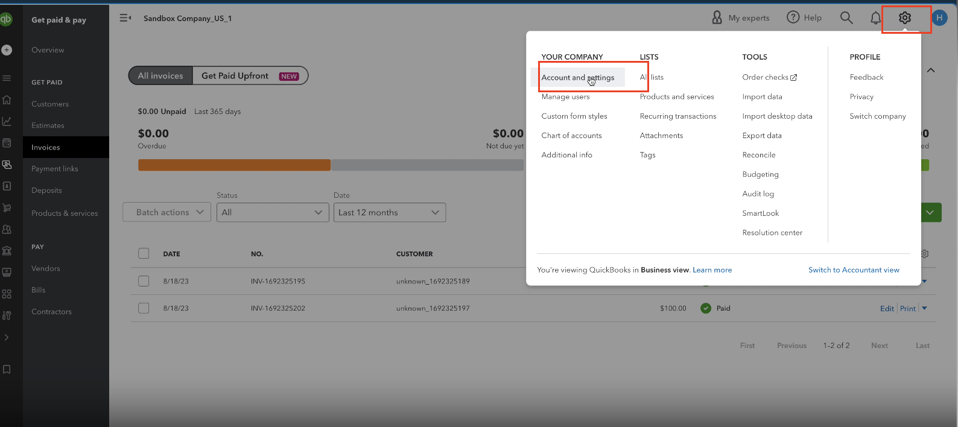Go to Customers in the sidebar
The height and width of the screenshot is (427, 958).
click(x=50, y=104)
